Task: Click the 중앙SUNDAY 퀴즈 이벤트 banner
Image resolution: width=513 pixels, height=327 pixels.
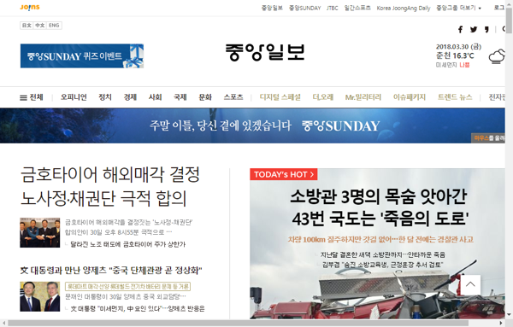Action: tap(82, 55)
